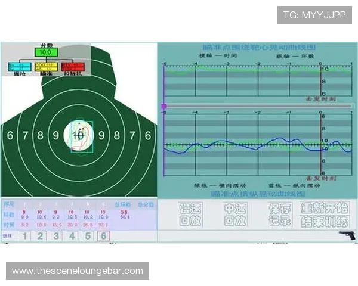Image resolution: width=358 pixels, height=286 pixels.
Task: Select shot number 4 box
Action: [x=71, y=236]
